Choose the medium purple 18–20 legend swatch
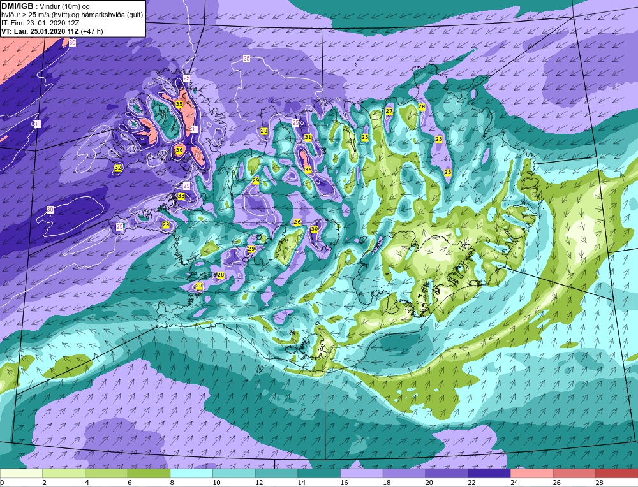Viewport: 638px width, 487px height. [404, 473]
